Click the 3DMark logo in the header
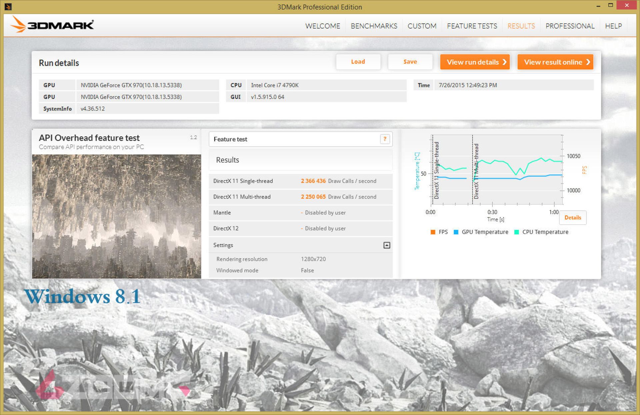 click(52, 25)
